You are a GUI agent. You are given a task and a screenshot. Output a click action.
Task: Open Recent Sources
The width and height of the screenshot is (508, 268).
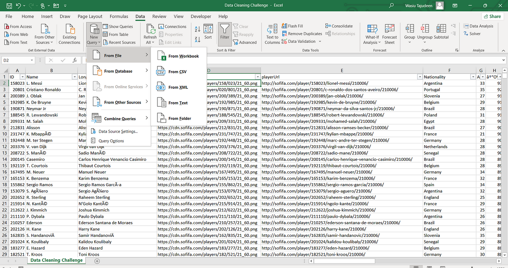point(119,42)
